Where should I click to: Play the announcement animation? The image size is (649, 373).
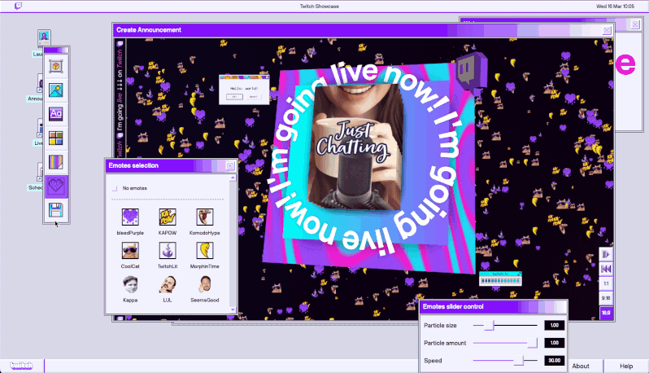[x=606, y=254]
